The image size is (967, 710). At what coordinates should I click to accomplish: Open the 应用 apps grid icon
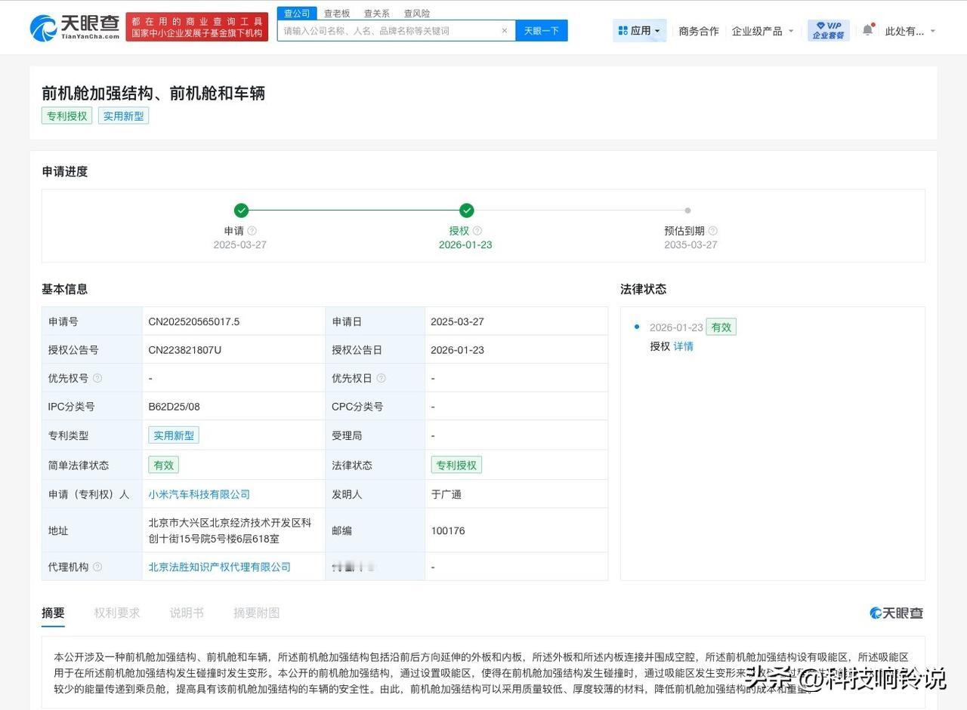pyautogui.click(x=622, y=30)
